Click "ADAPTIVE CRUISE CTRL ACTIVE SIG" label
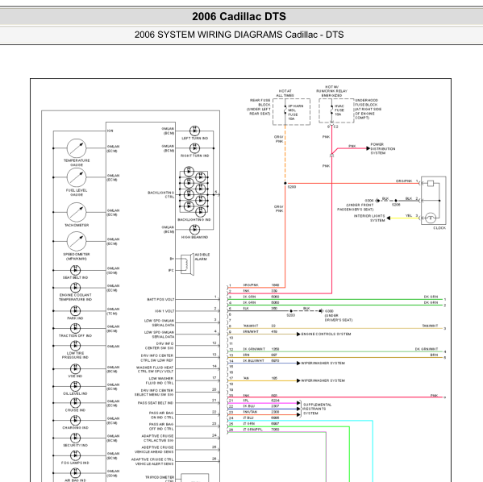 point(157,438)
